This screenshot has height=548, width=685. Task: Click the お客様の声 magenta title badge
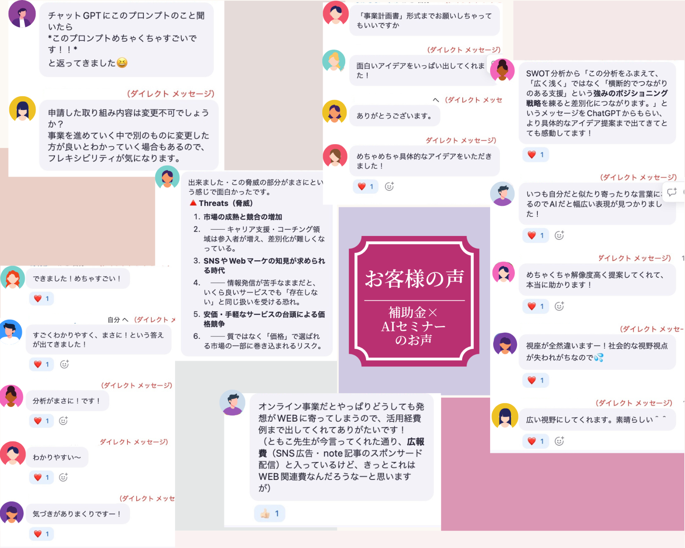(x=414, y=301)
